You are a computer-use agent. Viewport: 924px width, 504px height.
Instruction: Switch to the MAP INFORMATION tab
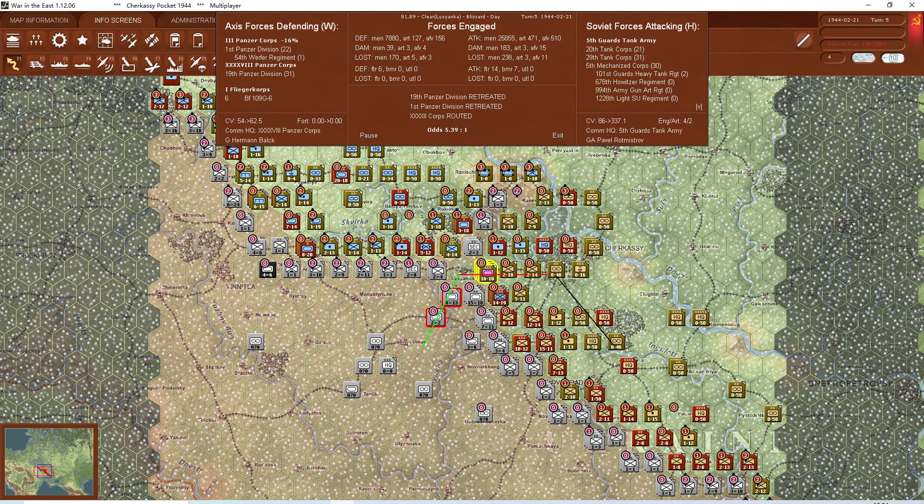39,20
